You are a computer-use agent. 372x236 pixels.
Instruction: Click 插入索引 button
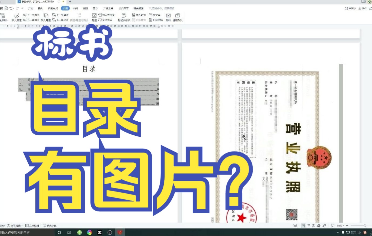pyautogui.click(x=139, y=15)
